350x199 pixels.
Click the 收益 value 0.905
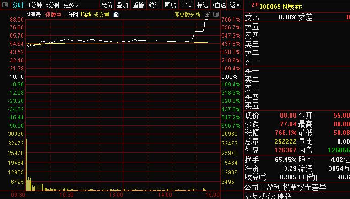[x=288, y=177]
